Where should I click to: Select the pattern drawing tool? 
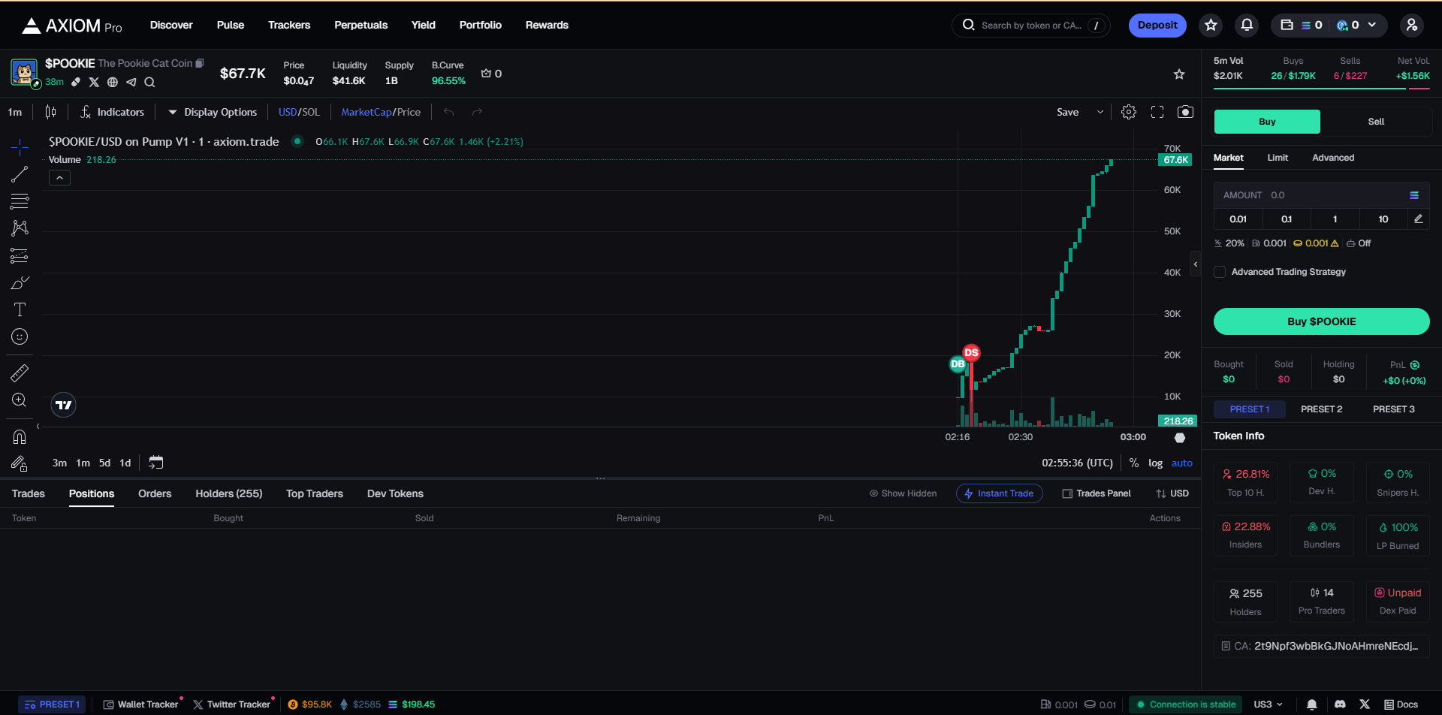[x=20, y=228]
